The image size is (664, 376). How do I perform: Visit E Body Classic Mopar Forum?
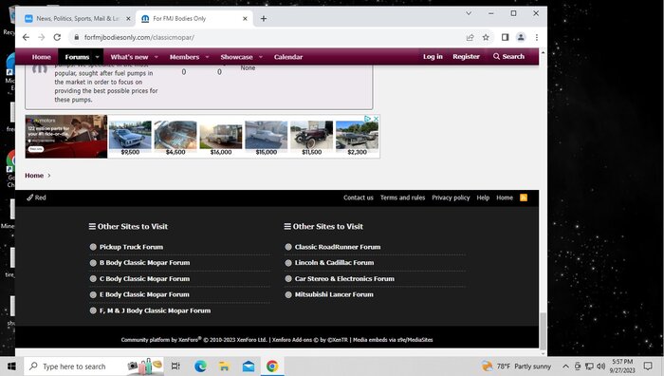click(144, 294)
